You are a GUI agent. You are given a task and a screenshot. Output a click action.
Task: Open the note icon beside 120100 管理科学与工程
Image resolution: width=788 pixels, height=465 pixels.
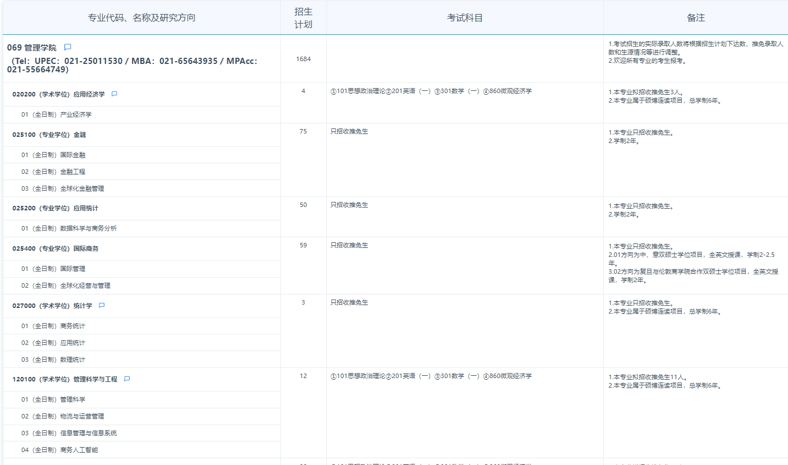click(x=126, y=379)
